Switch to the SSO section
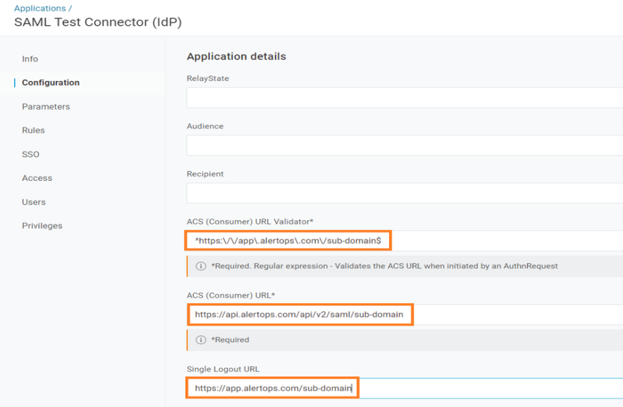Viewport: 623px width, 407px height. 30,154
